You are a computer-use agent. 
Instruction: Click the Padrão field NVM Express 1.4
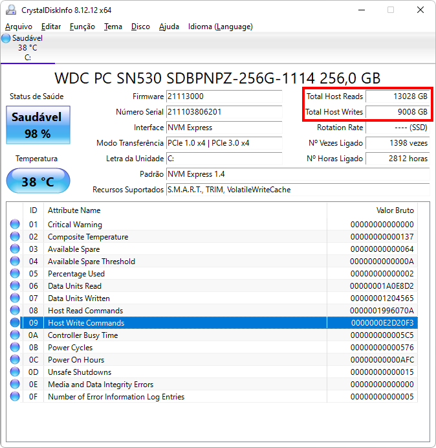coord(298,174)
